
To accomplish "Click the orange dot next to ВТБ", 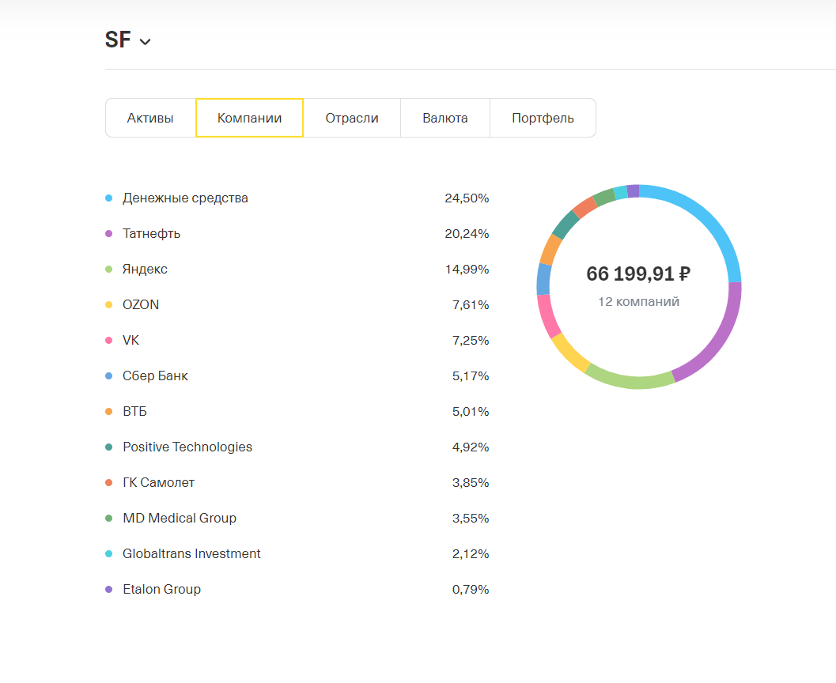I will [x=109, y=411].
